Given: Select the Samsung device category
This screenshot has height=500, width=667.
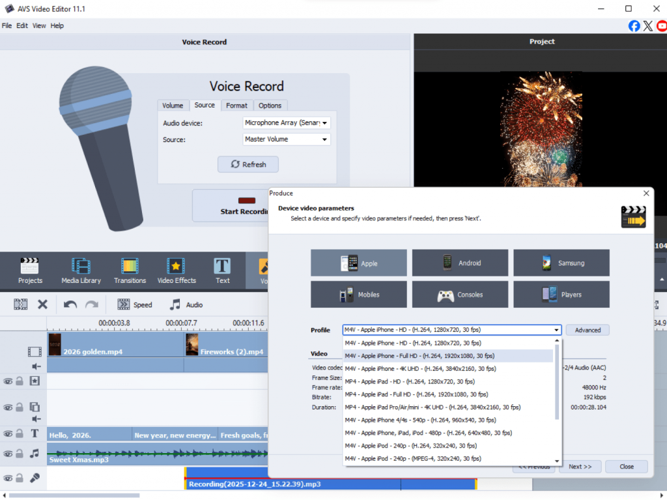Looking at the screenshot, I should pyautogui.click(x=561, y=263).
